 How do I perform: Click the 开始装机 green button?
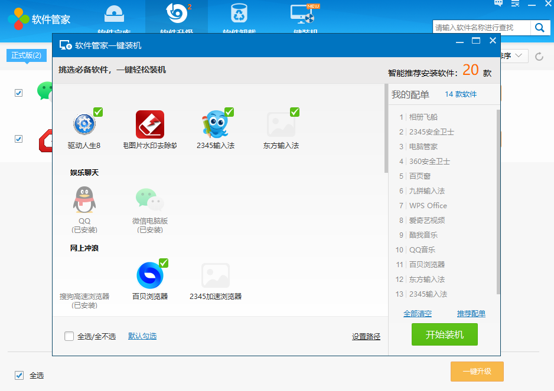[444, 335]
